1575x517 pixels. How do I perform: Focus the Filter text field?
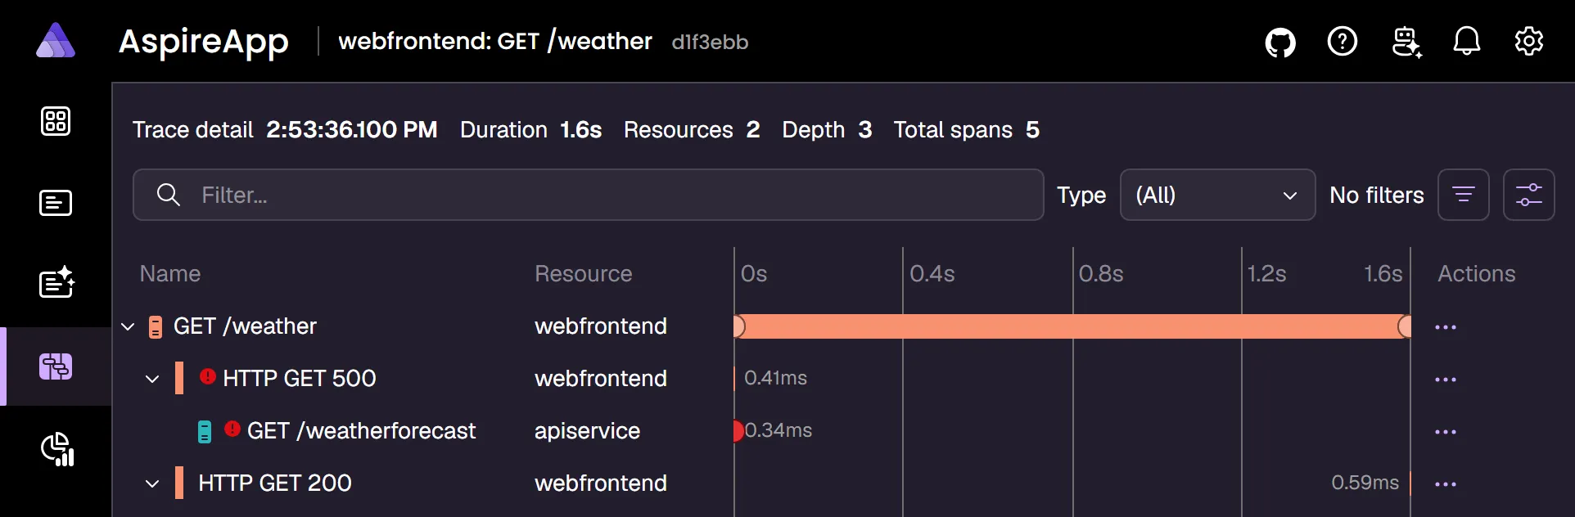[x=588, y=195]
